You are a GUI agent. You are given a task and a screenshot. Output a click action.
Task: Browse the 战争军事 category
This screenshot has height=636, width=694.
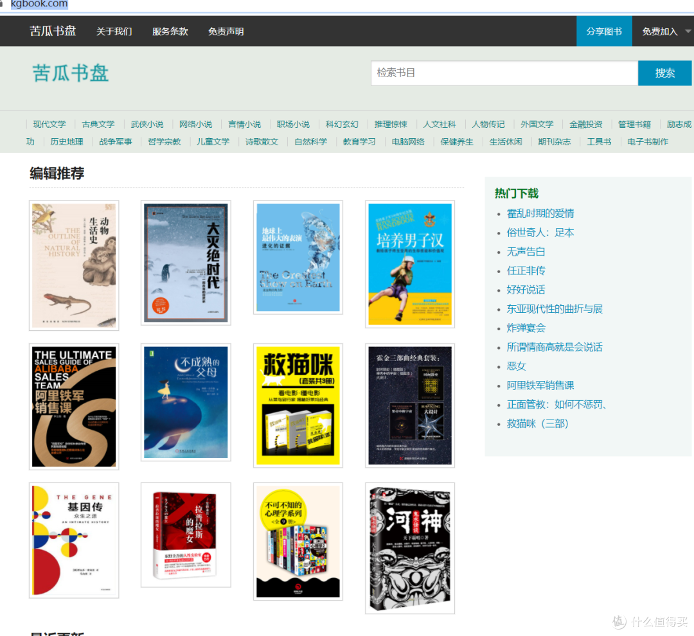116,141
